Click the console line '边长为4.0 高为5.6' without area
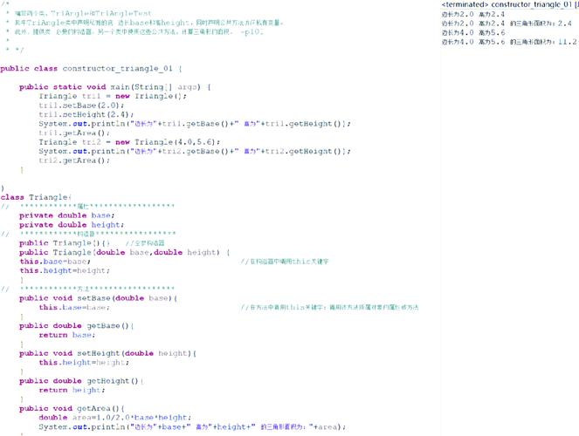 [473, 33]
